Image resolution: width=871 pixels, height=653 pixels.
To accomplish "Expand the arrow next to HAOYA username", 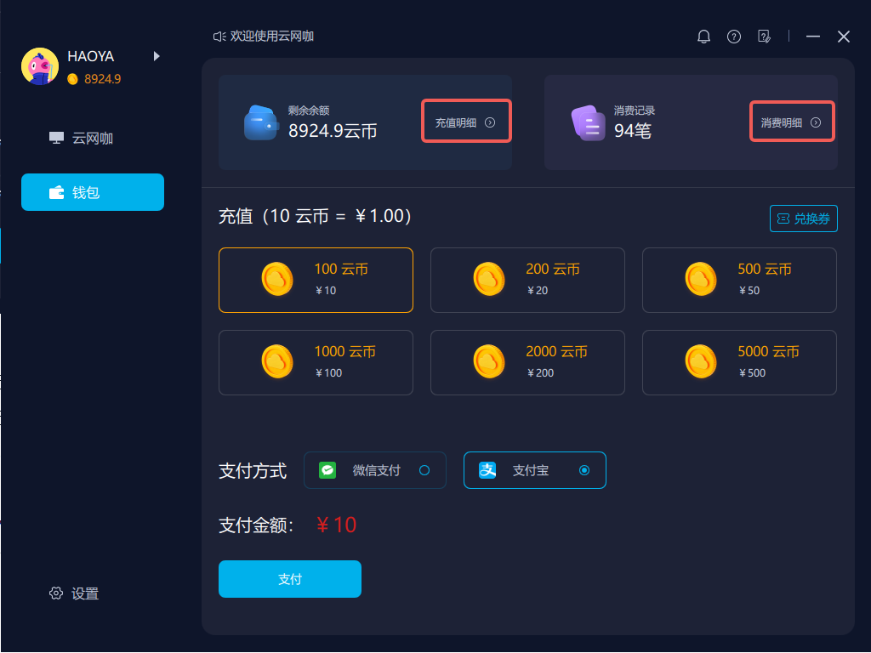I will [x=157, y=56].
